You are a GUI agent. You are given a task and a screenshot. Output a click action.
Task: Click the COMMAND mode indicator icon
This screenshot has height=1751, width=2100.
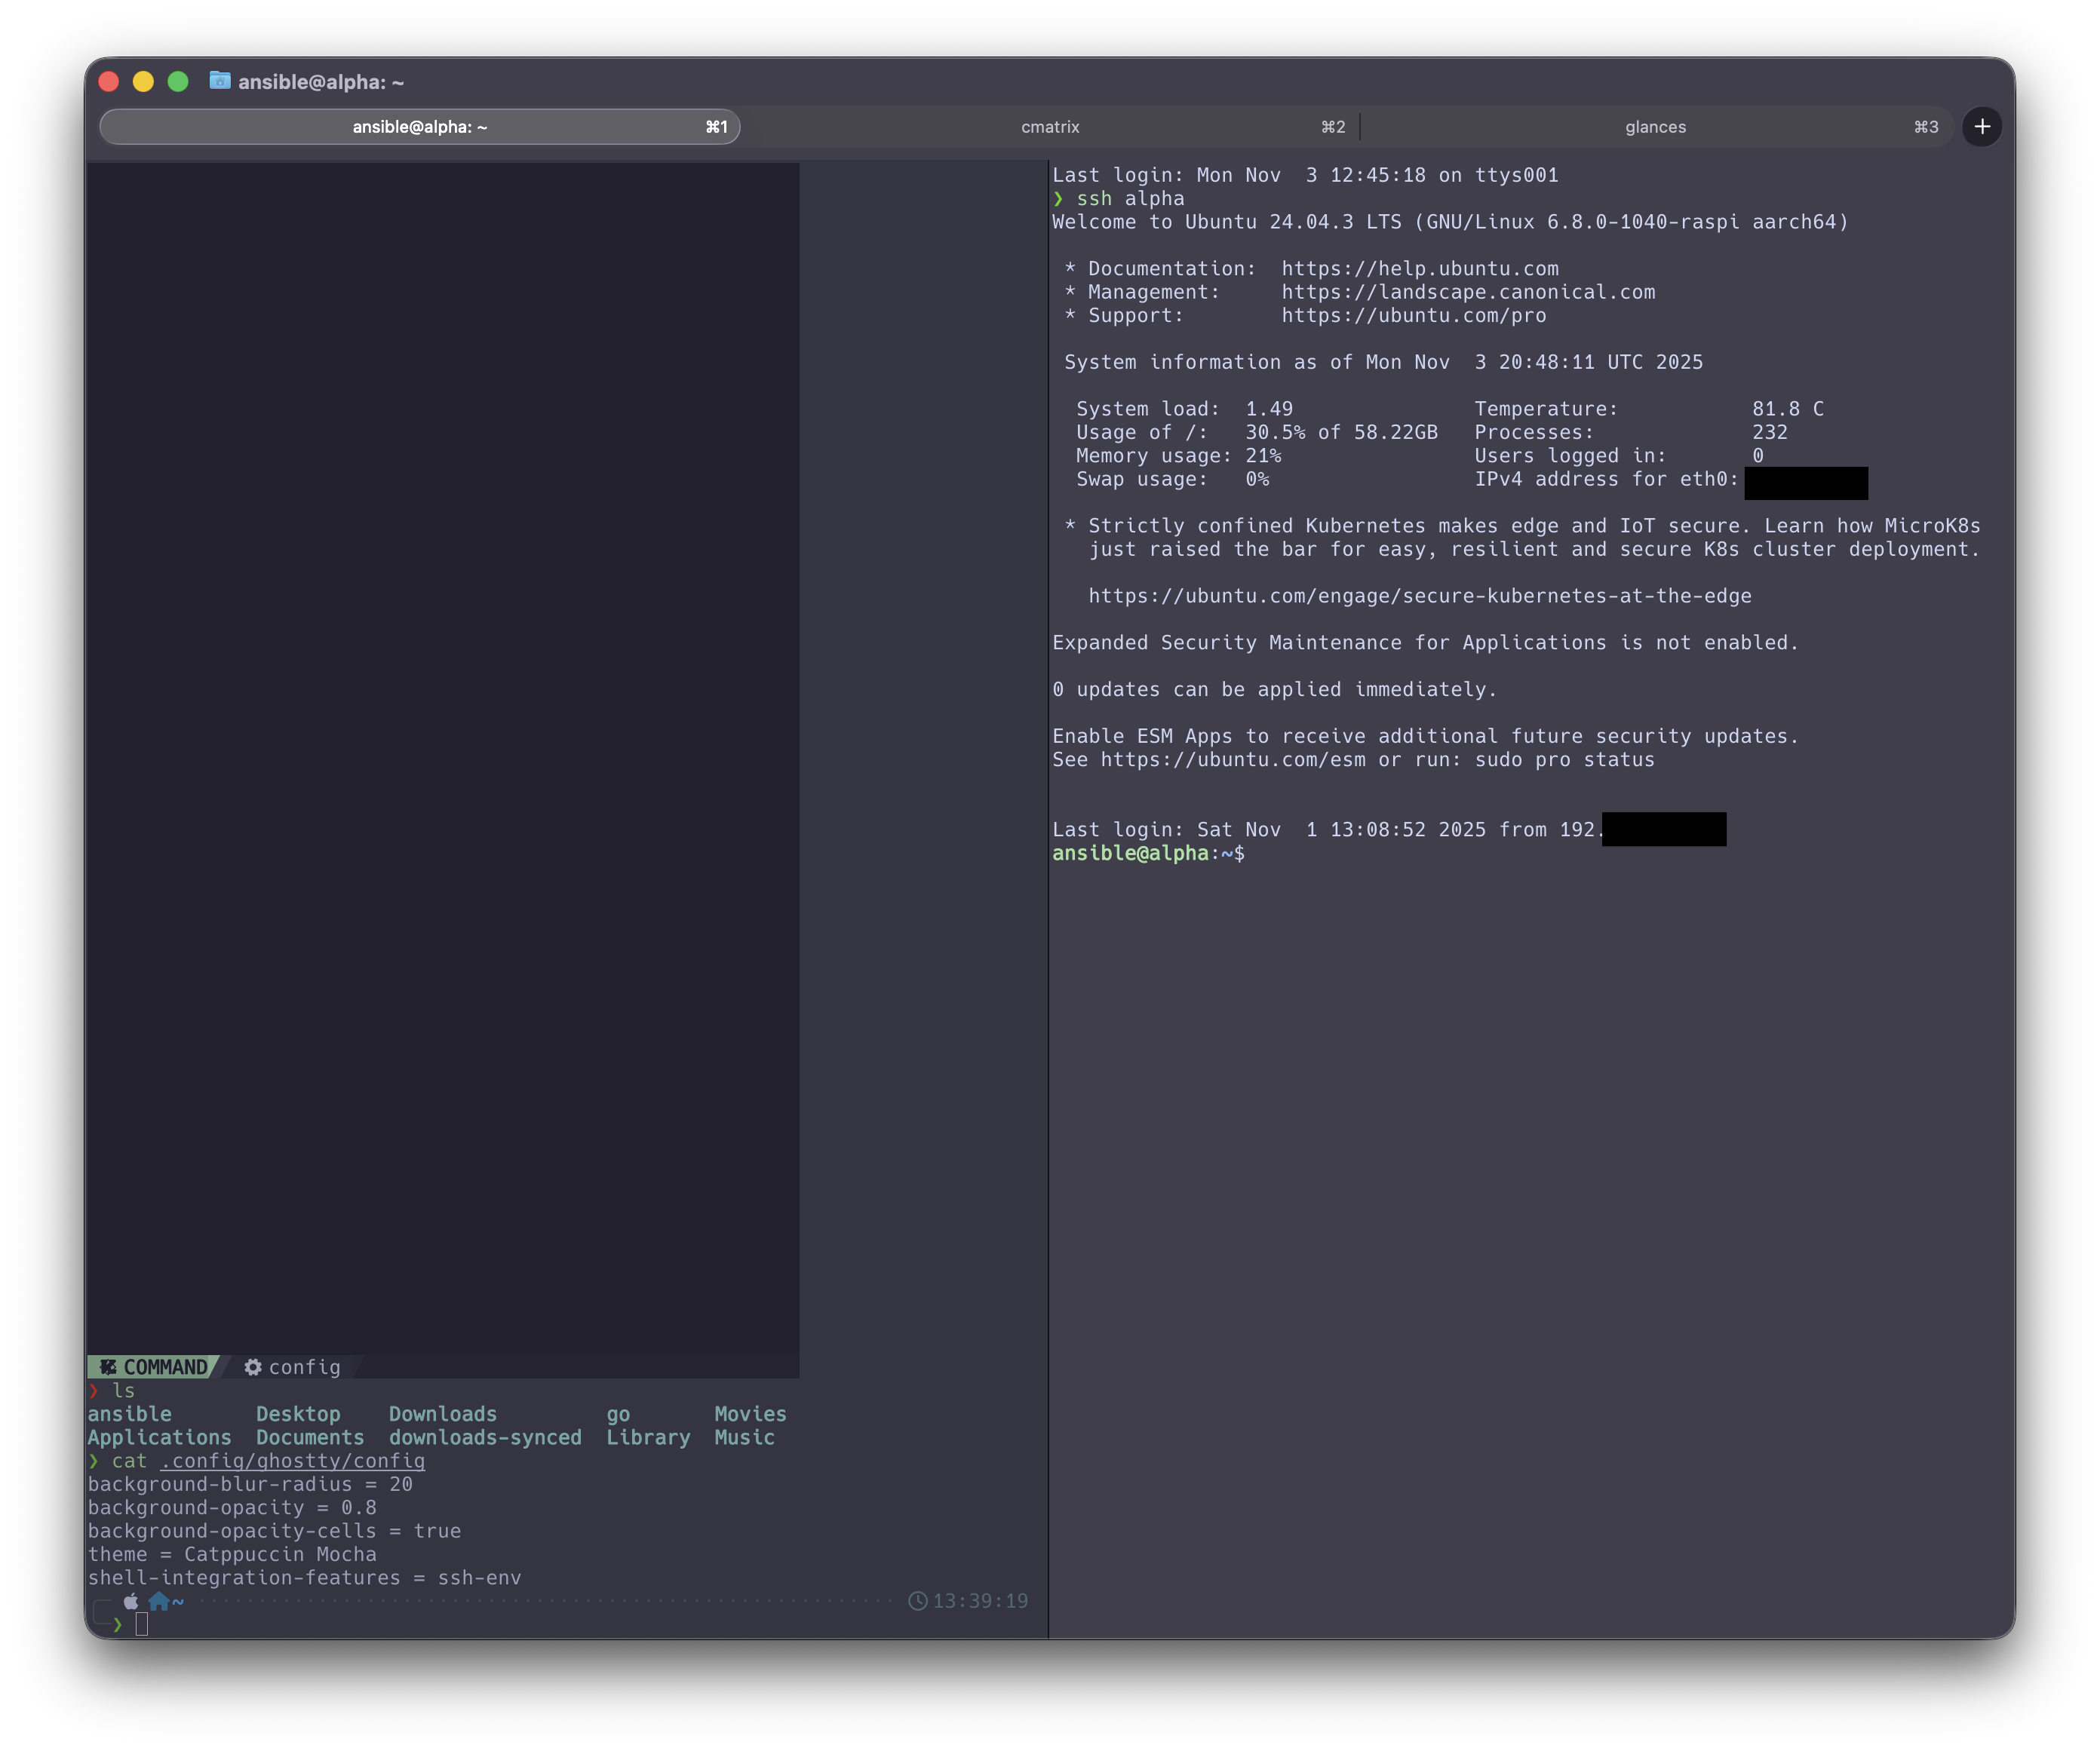pyautogui.click(x=108, y=1366)
